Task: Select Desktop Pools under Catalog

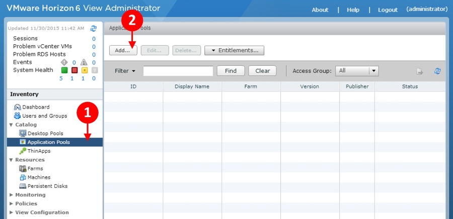Action: [45, 134]
